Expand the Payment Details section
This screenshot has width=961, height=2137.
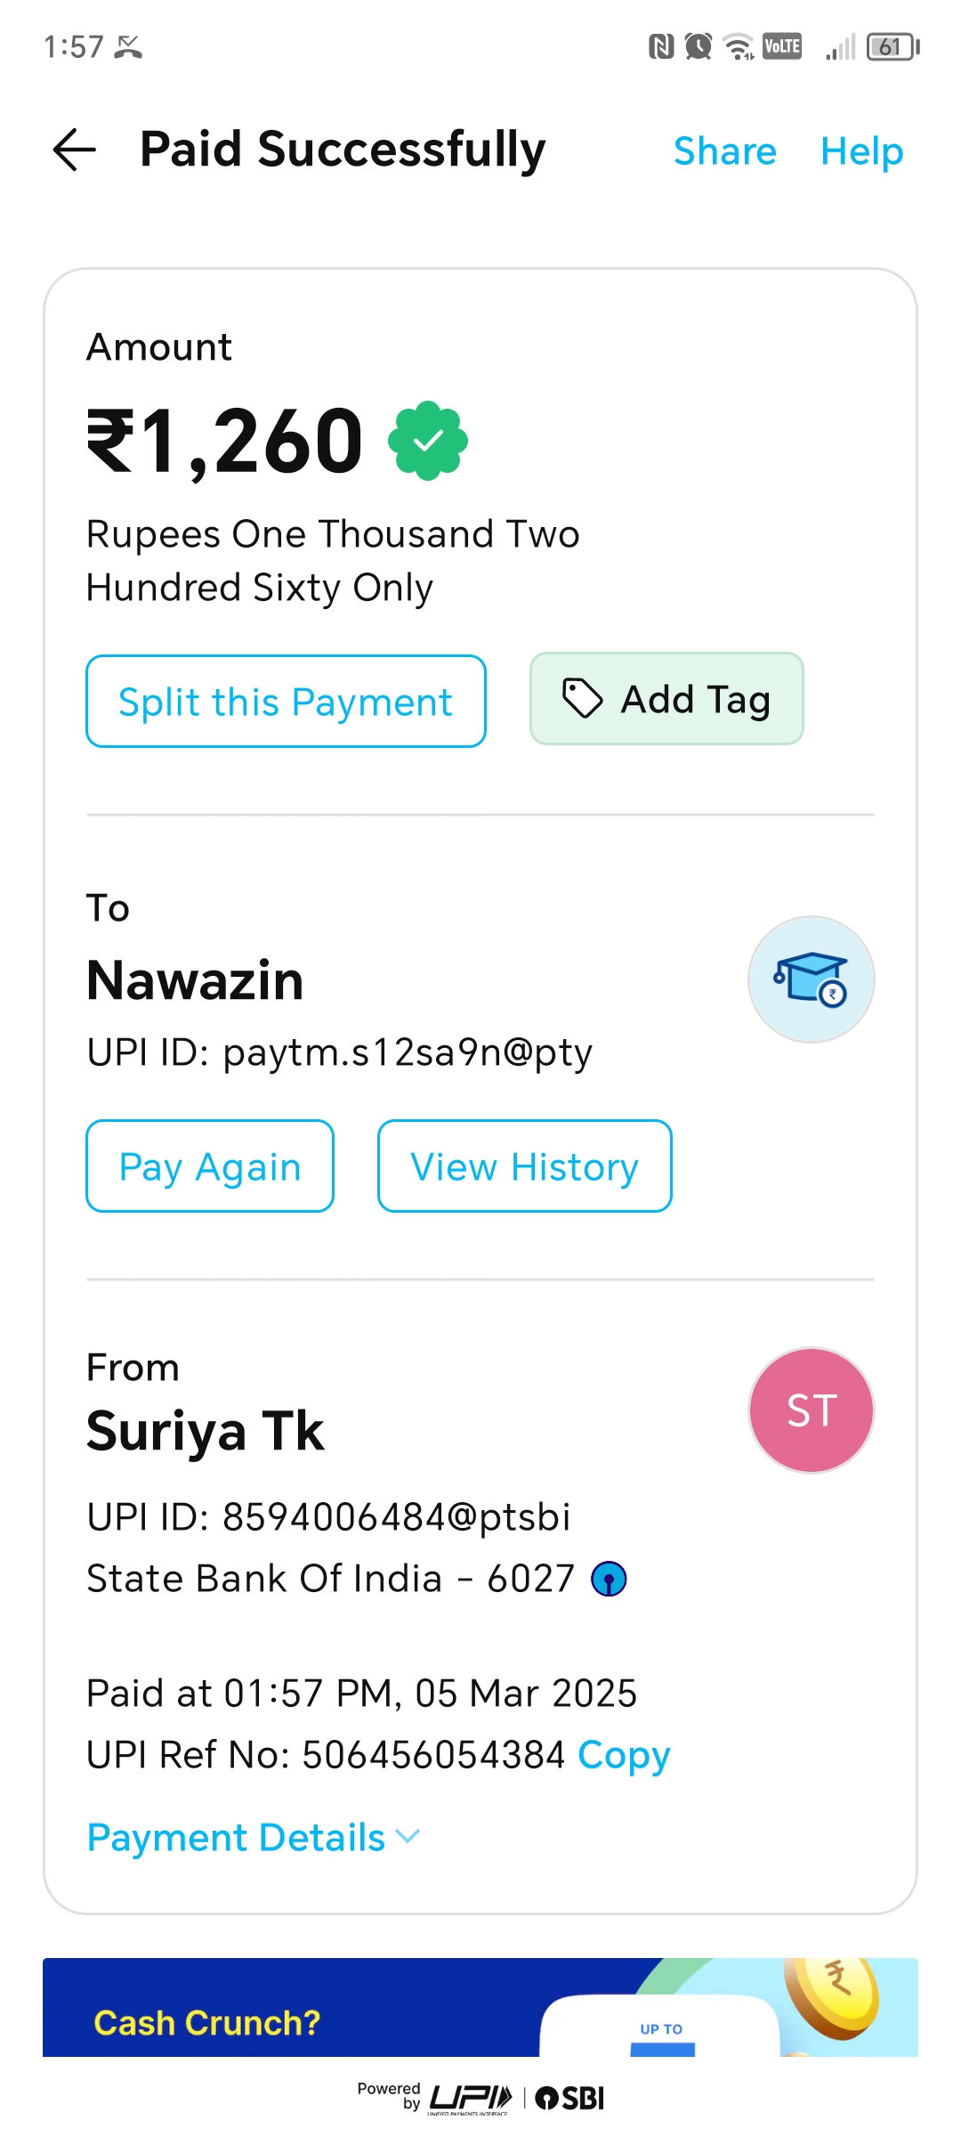pyautogui.click(x=254, y=1838)
